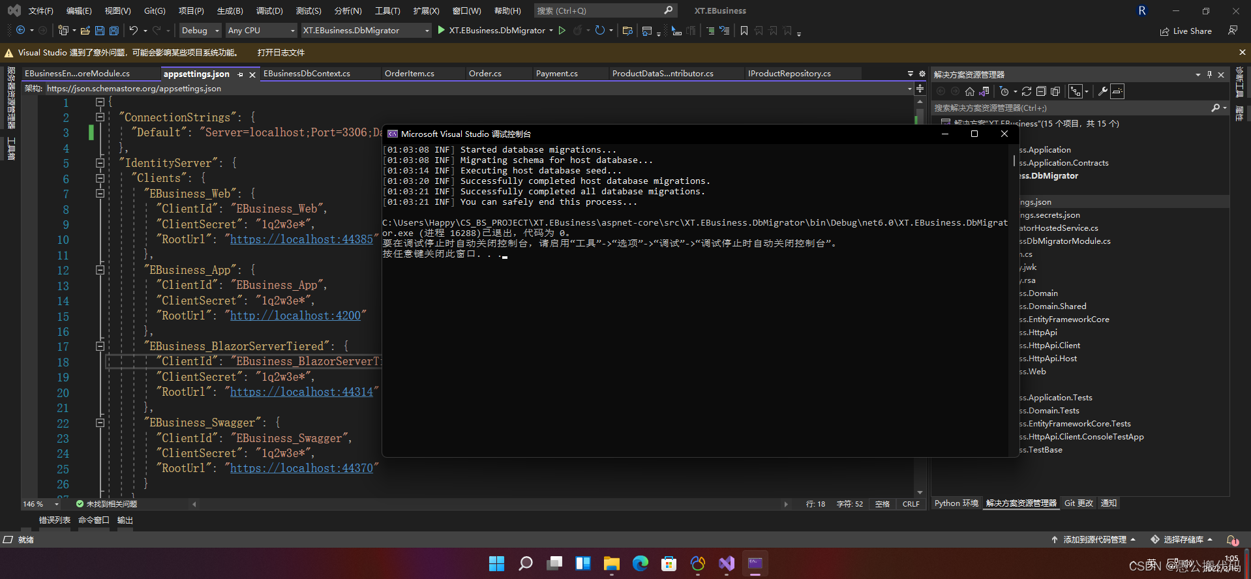Click the Save icon in toolbar
This screenshot has height=579, width=1251.
[99, 31]
